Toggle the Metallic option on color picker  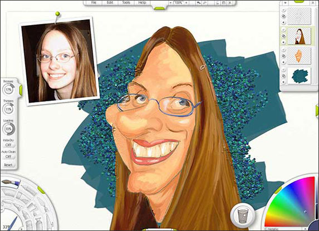coord(272,229)
